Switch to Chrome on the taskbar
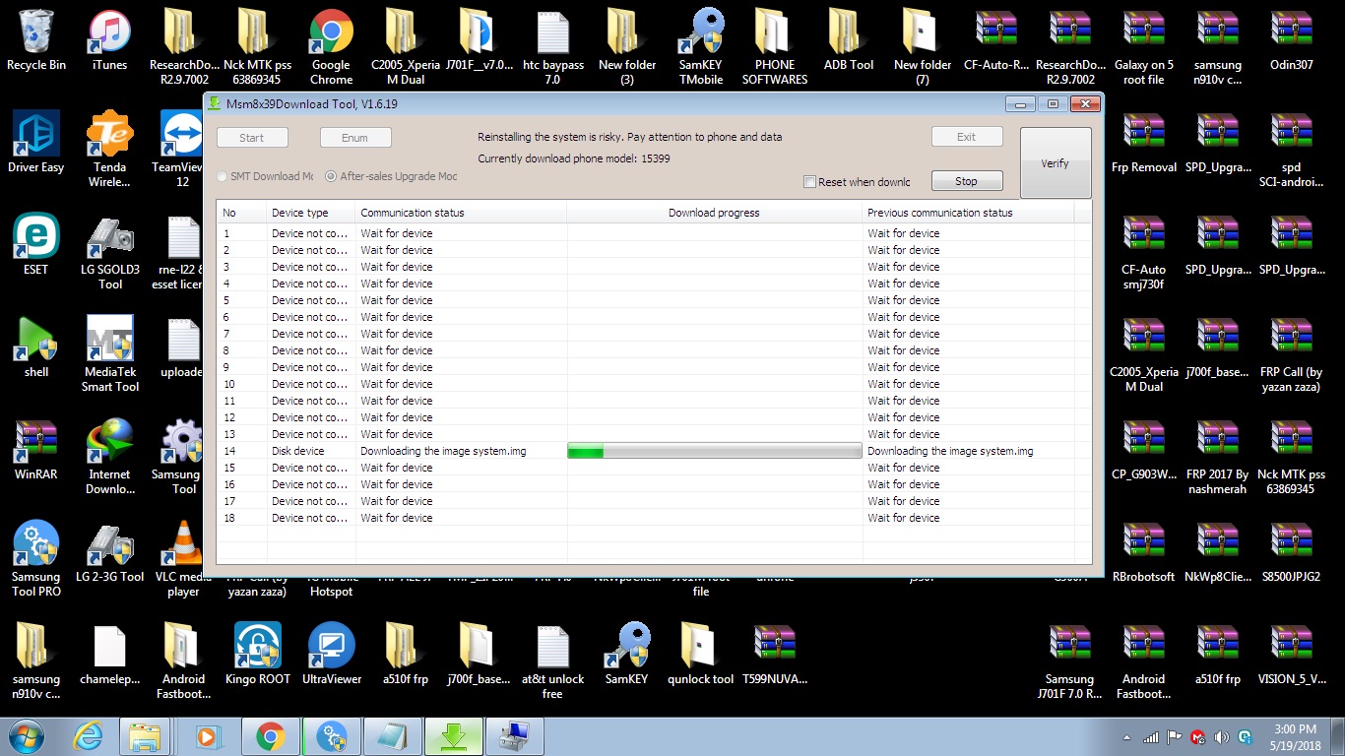The image size is (1345, 756). 270,736
